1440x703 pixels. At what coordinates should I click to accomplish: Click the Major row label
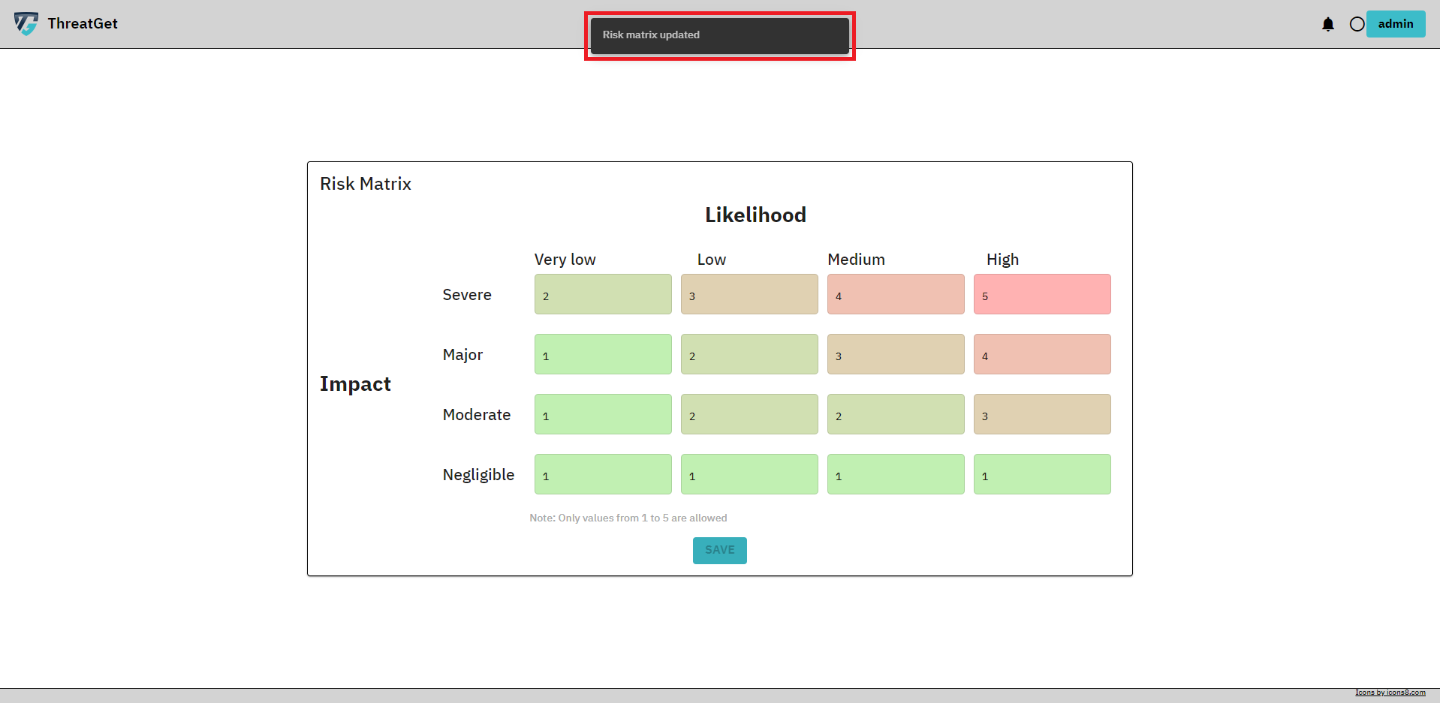click(462, 355)
